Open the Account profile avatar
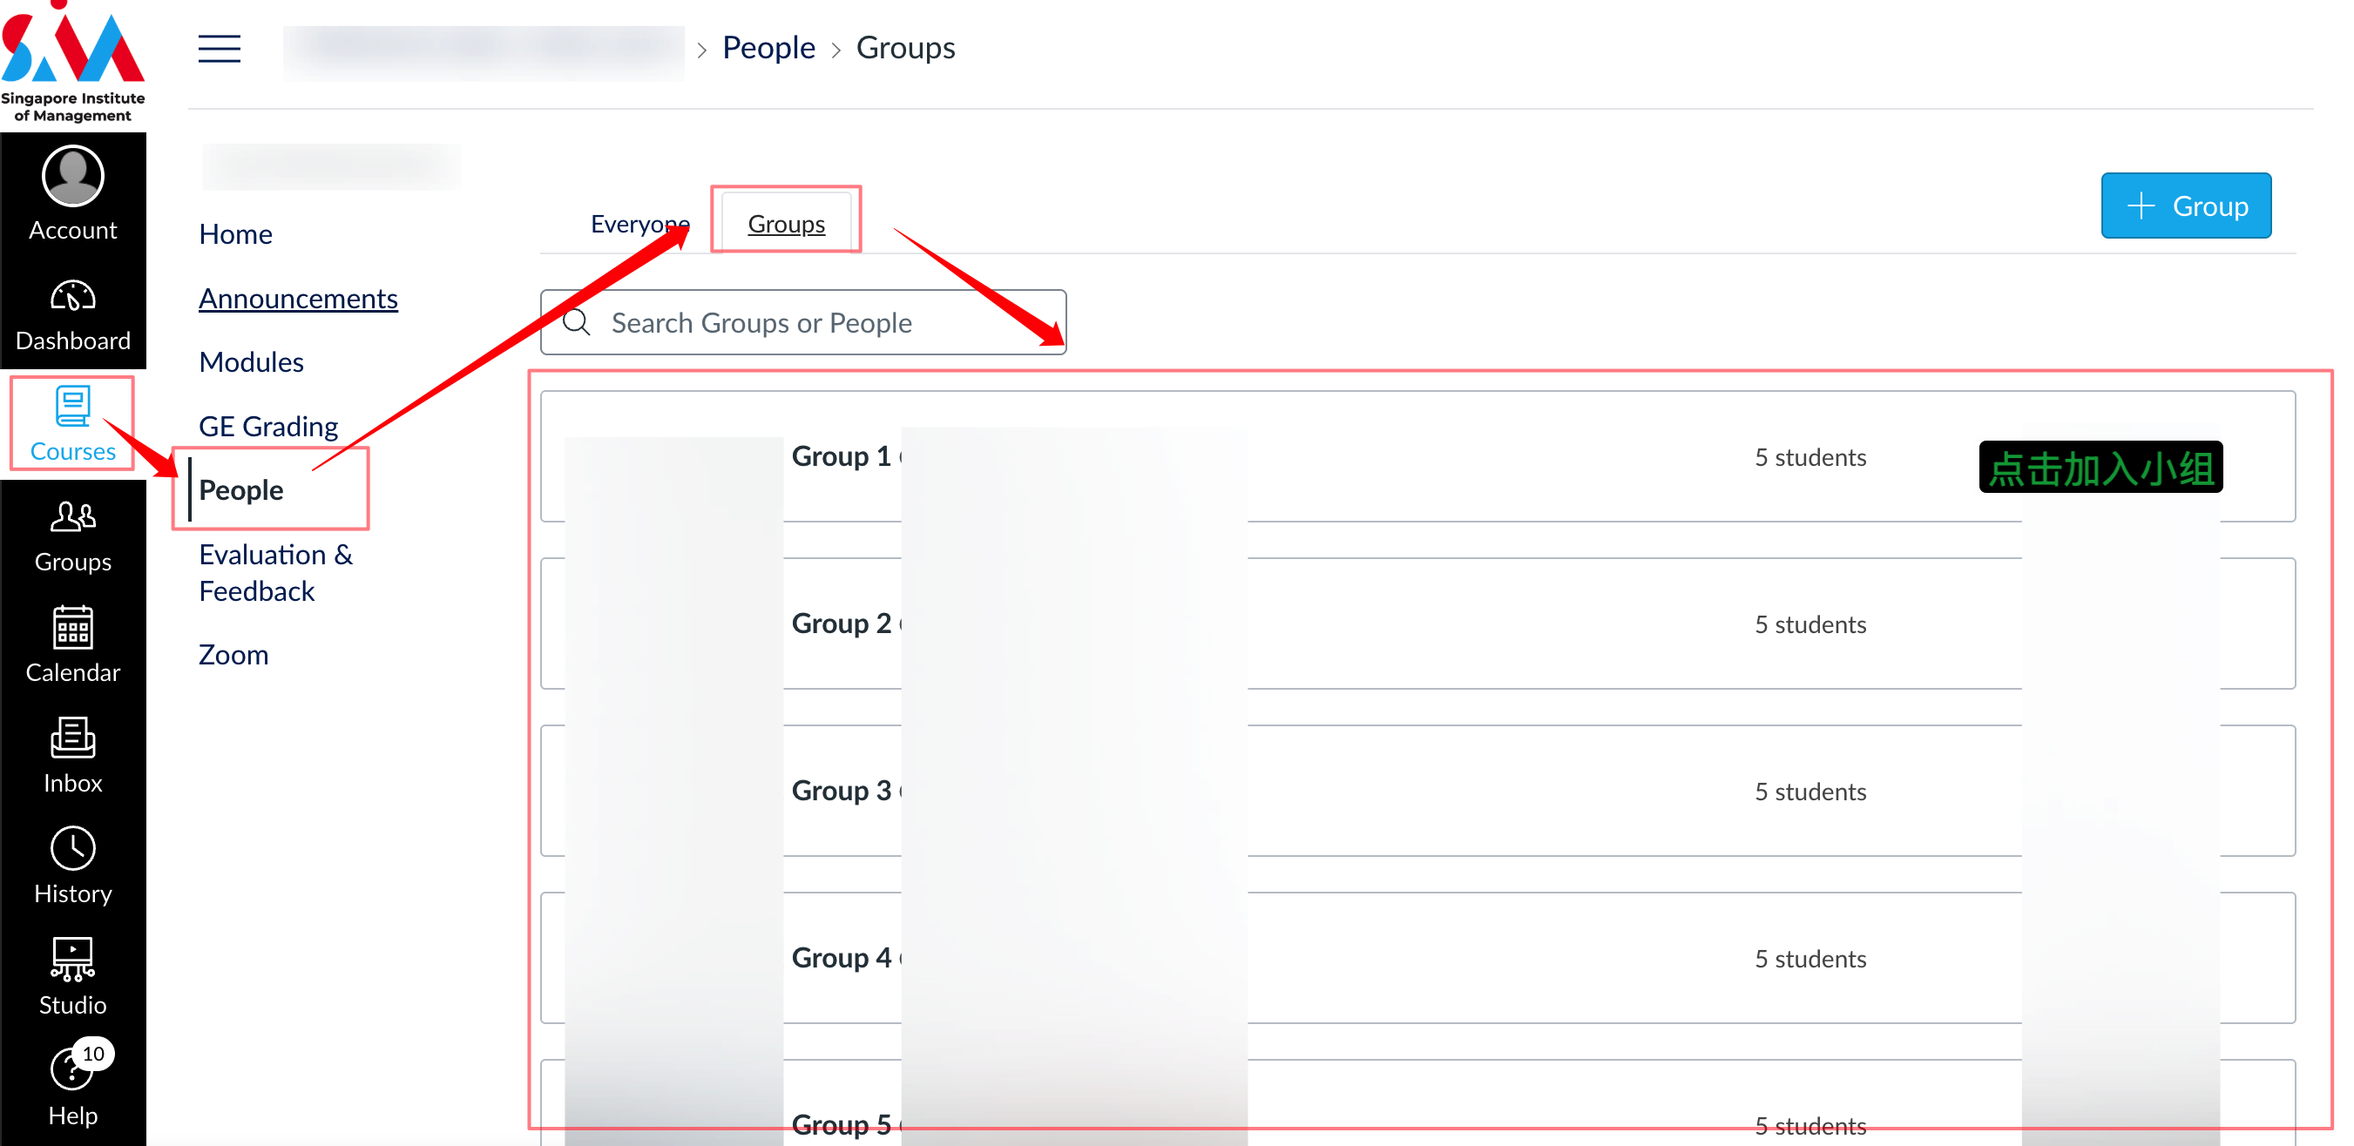The width and height of the screenshot is (2354, 1146). [x=73, y=176]
